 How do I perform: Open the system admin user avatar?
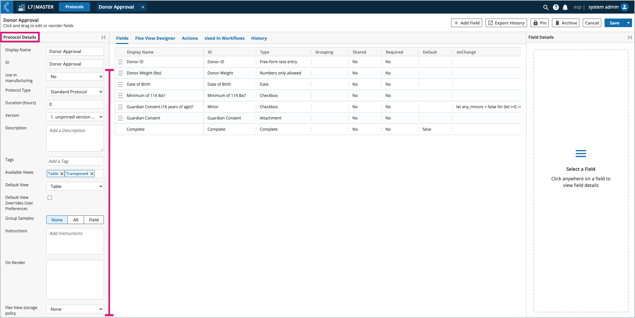624,7
